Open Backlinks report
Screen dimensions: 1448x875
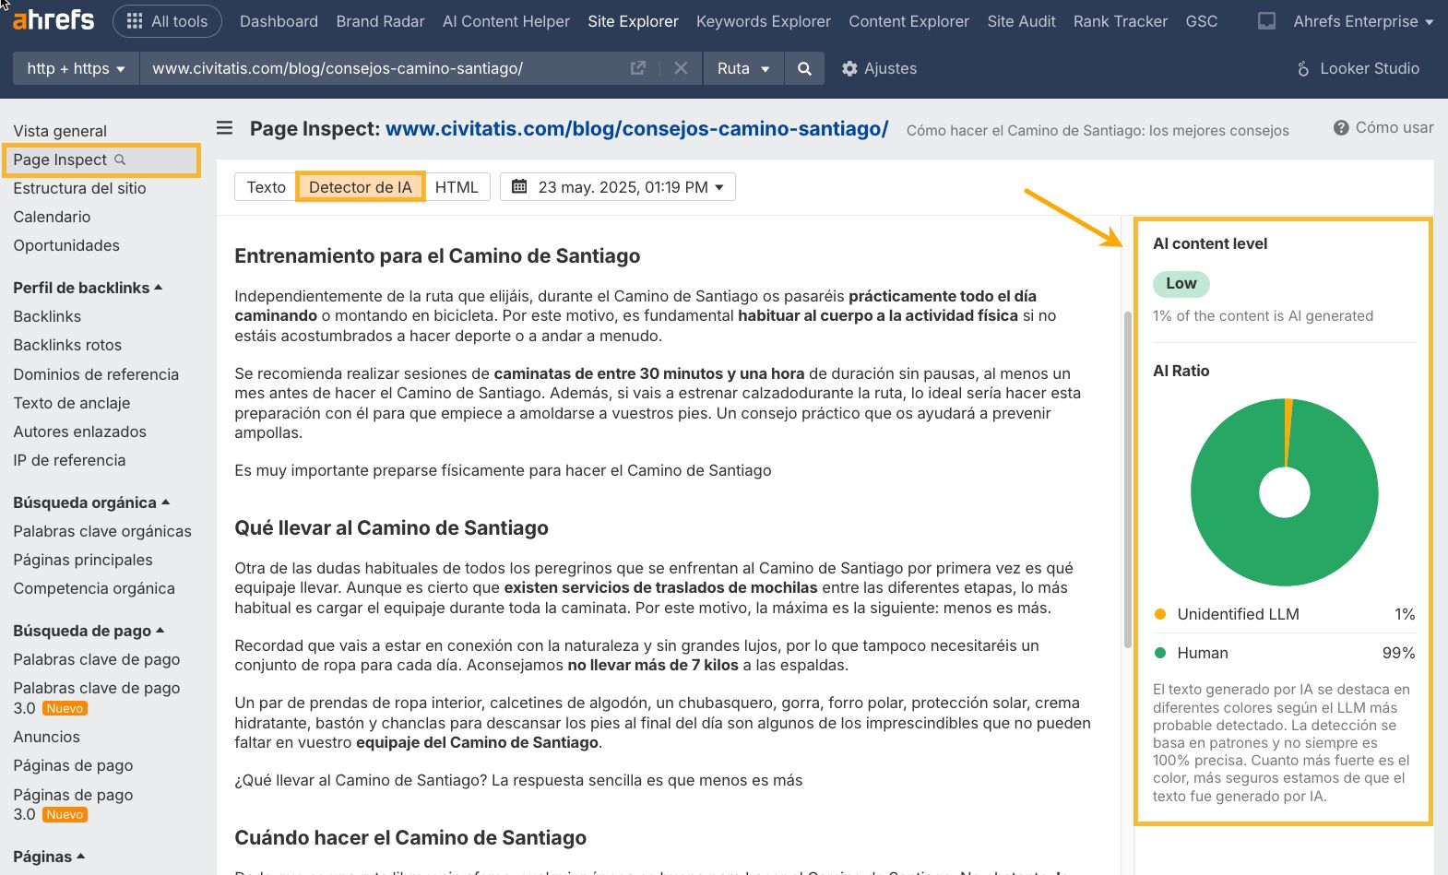47,316
